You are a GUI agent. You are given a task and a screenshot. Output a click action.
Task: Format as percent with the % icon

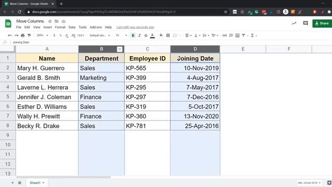(x=61, y=35)
